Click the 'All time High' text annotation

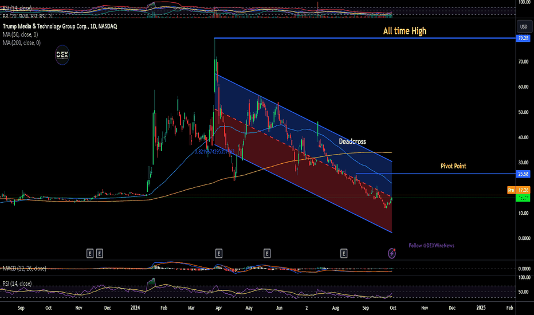405,31
